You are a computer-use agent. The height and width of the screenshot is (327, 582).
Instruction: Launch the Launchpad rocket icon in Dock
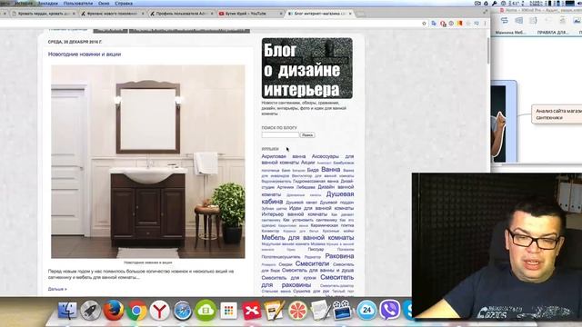[x=91, y=311]
